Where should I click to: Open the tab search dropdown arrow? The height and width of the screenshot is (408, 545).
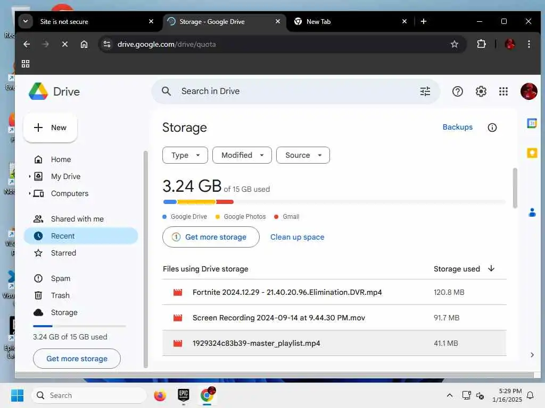click(x=26, y=21)
